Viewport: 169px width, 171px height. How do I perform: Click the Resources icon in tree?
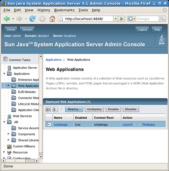click(x=9, y=153)
